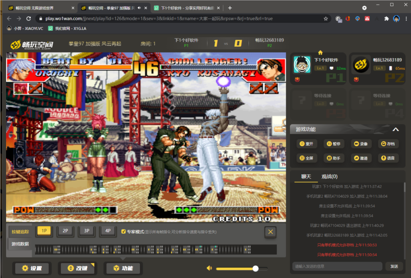Viewport: 411px width, 278px height.
Task: Enter fullscreen with 全屏 button
Action: (307, 158)
